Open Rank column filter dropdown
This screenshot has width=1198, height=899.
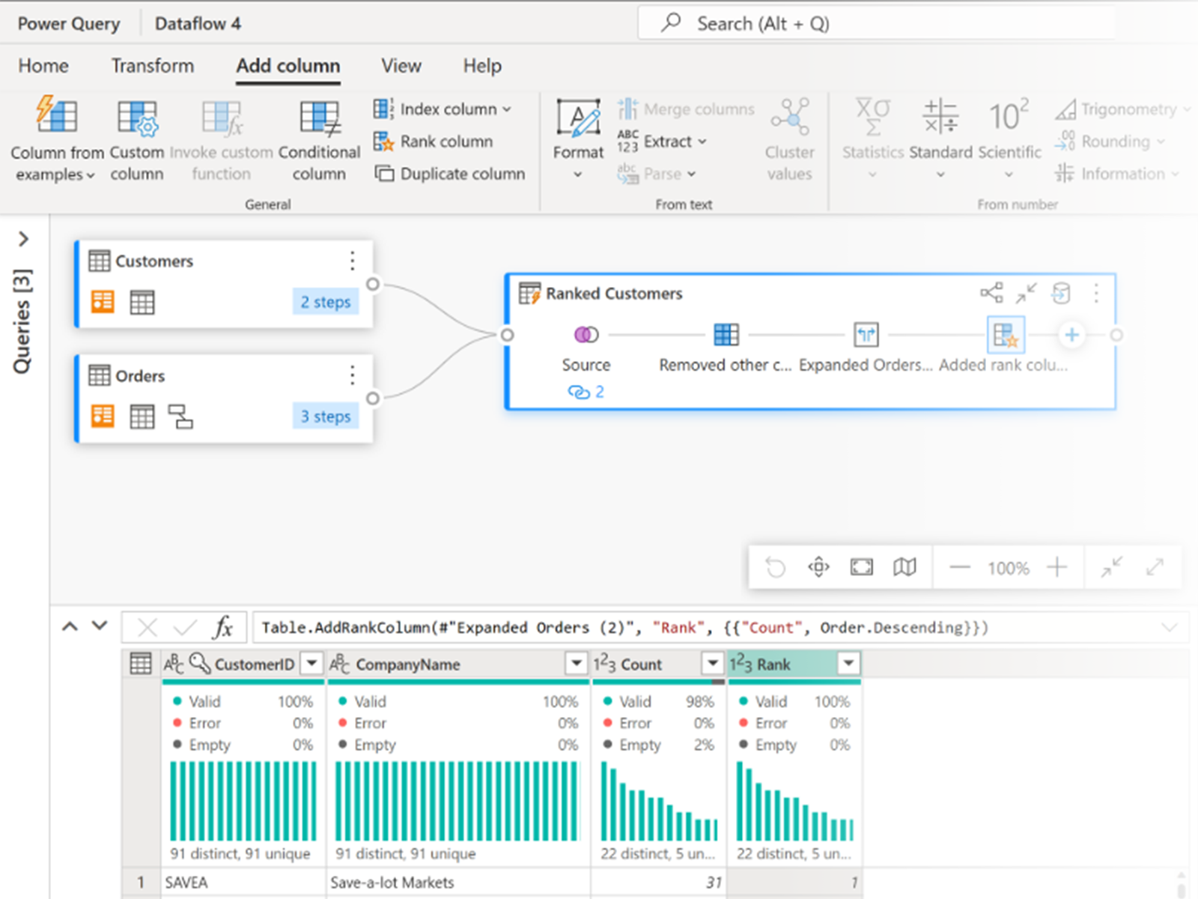(848, 664)
